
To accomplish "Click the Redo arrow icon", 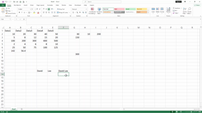I will [x=10, y=2].
